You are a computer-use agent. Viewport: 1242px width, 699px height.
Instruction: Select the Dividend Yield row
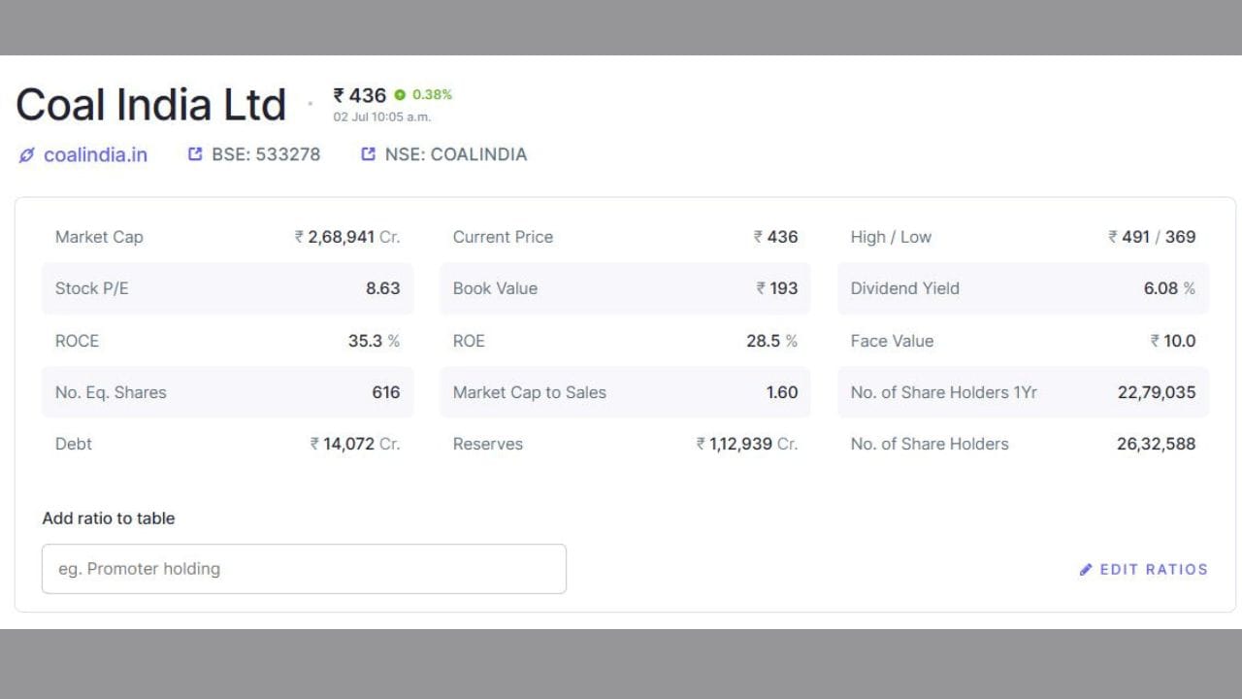(1023, 288)
